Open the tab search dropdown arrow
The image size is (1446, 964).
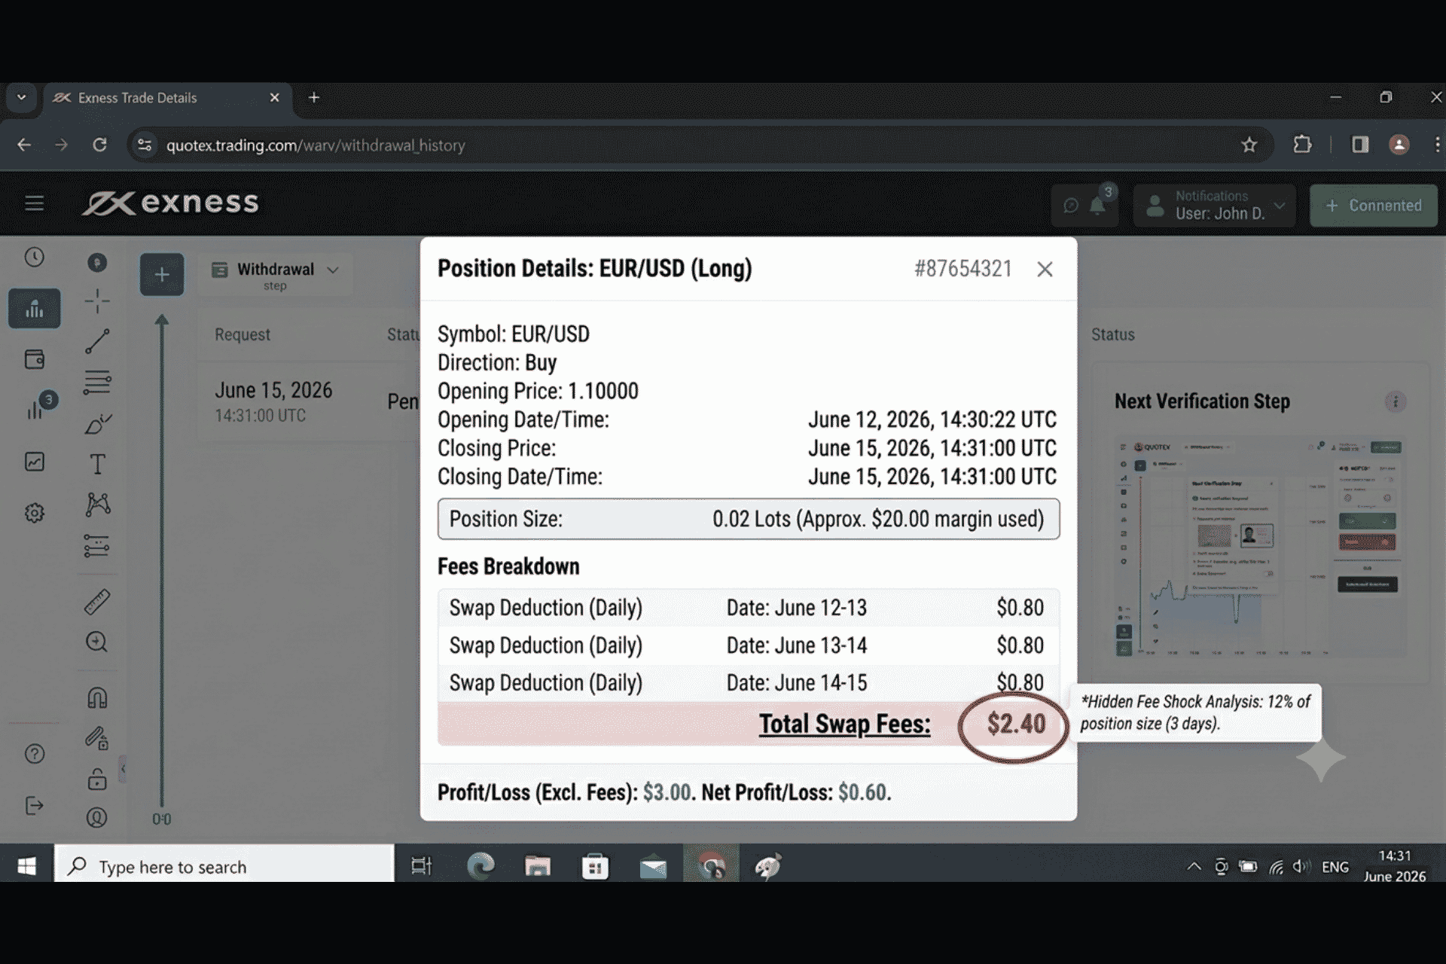tap(21, 98)
